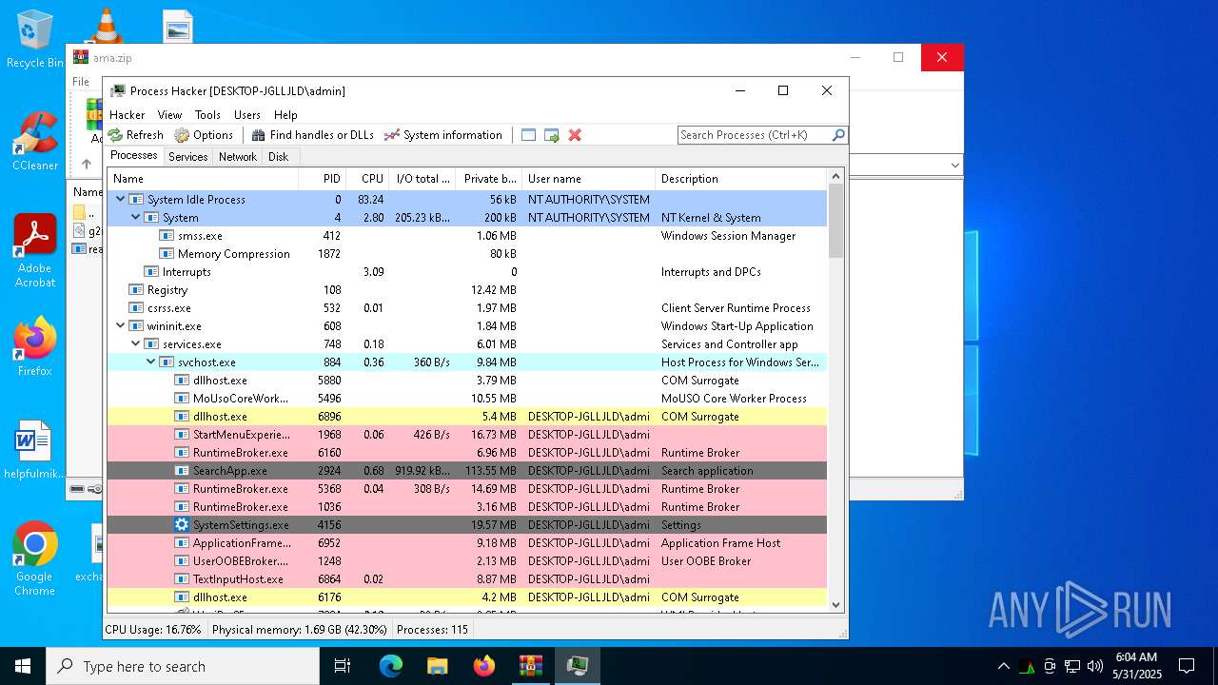Open the helpfulmik Word document icon
This screenshot has height=685, width=1218.
pyautogui.click(x=35, y=450)
